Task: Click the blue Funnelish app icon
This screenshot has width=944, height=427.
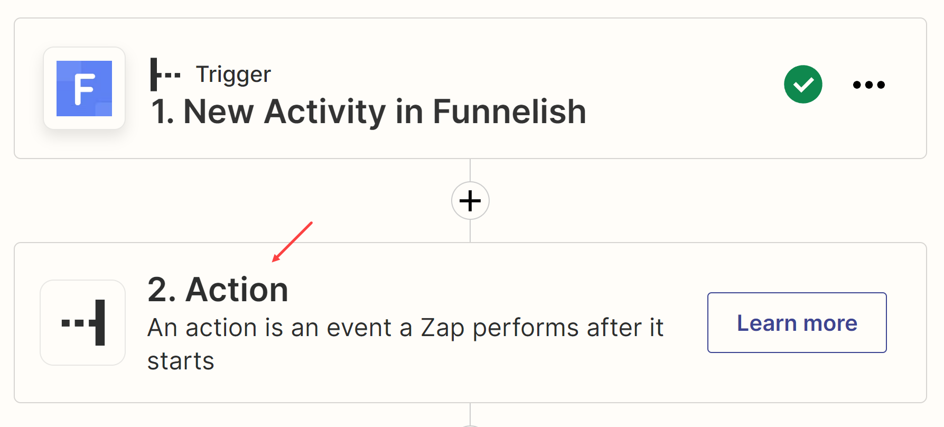Action: click(84, 88)
